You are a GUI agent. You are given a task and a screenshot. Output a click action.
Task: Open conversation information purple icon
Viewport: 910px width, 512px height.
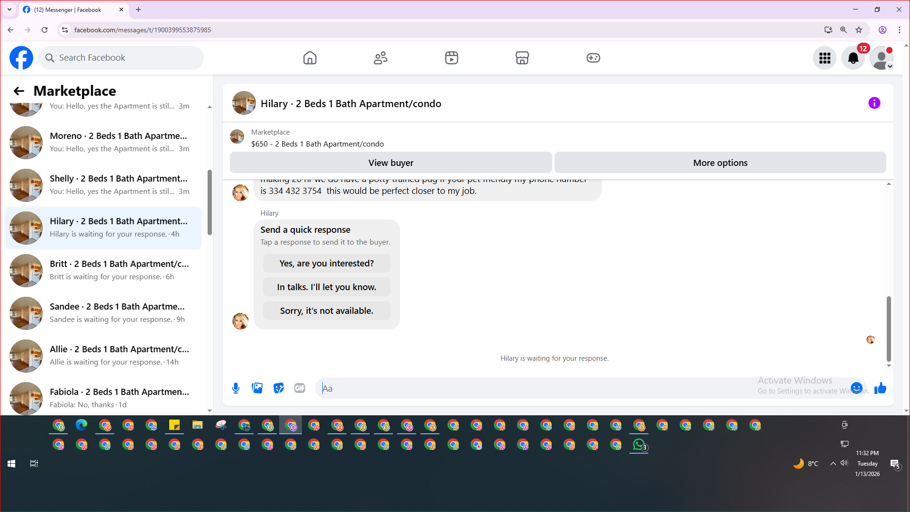point(874,103)
